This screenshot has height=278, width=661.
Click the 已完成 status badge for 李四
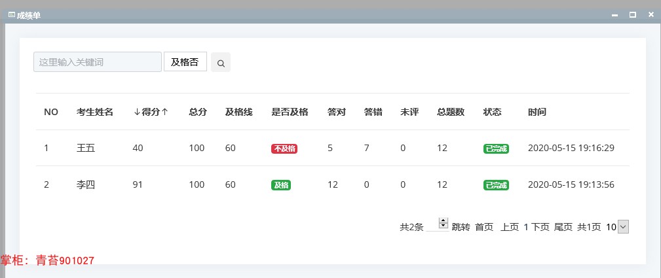[496, 185]
